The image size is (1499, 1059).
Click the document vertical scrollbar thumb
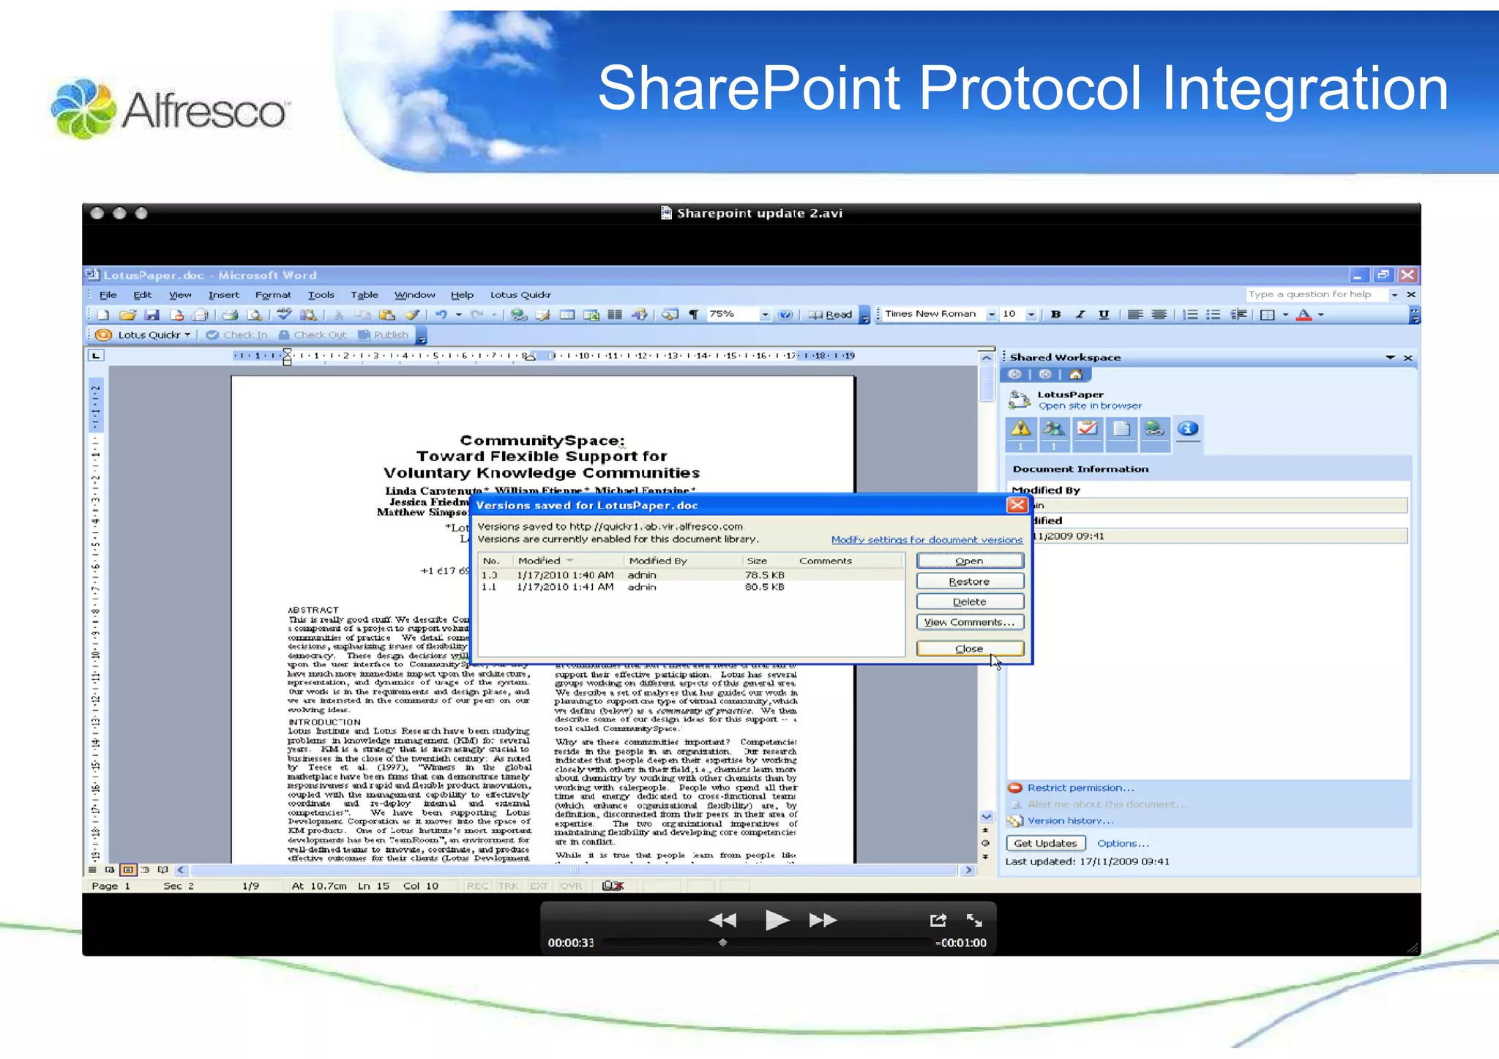point(987,383)
